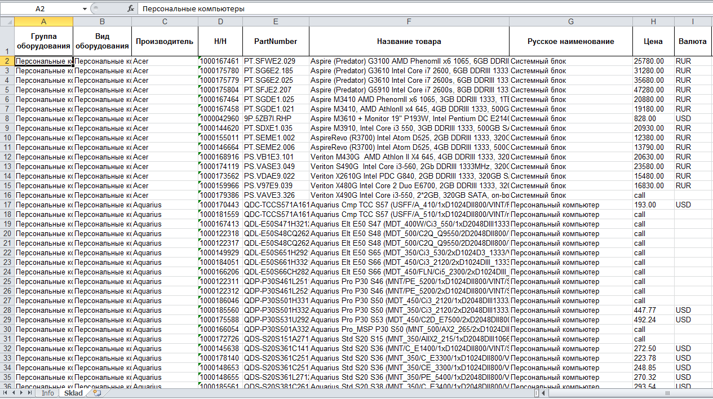Select the price cell 248.85
This screenshot has height=399, width=713.
[653, 367]
